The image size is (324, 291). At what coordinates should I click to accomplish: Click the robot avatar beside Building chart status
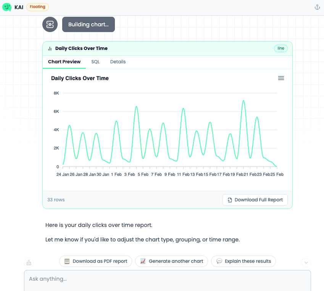point(50,24)
